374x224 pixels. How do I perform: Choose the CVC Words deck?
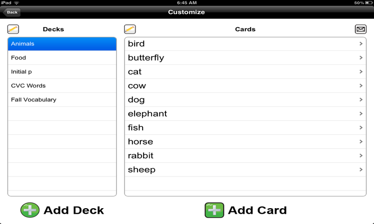(x=62, y=86)
